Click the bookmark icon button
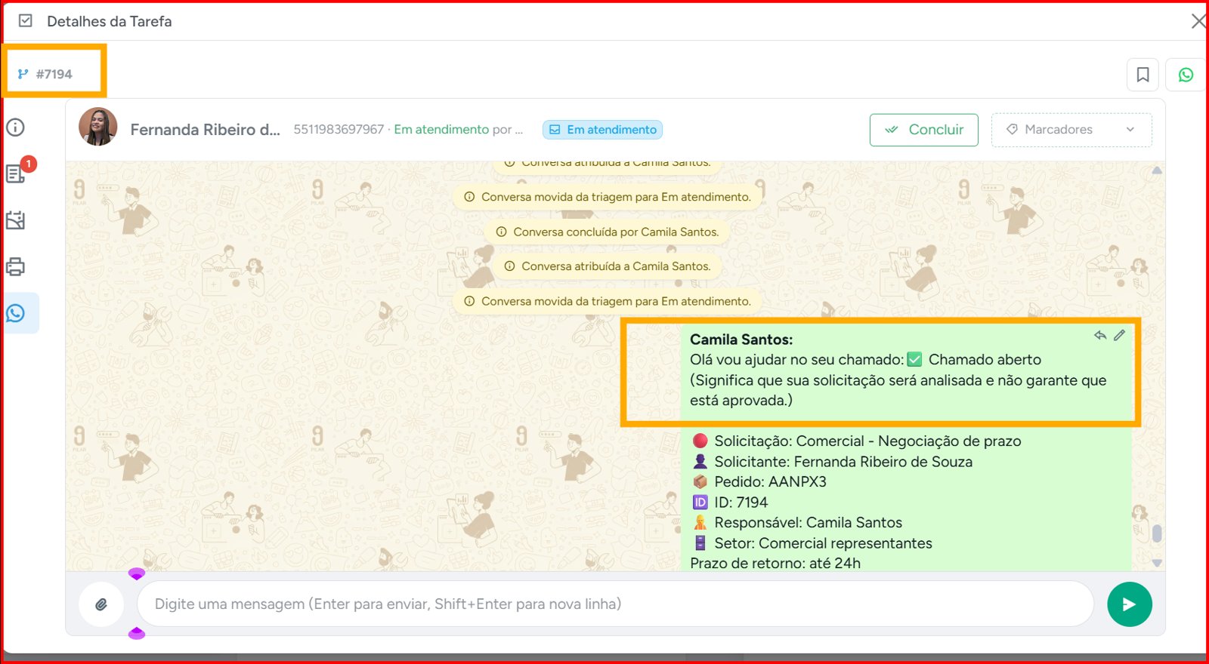1209x664 pixels. 1143,75
